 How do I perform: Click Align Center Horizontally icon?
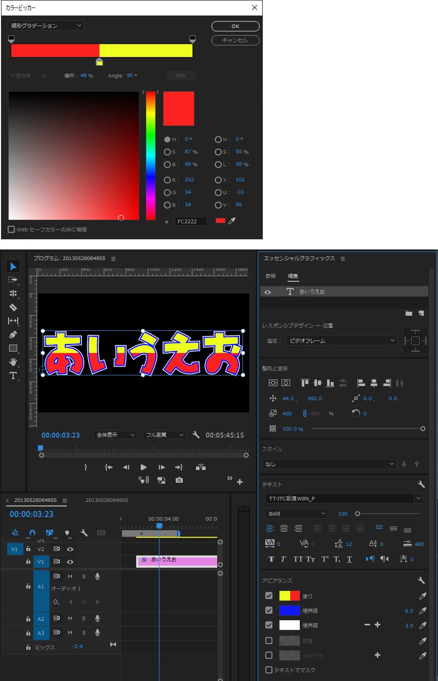coord(374,383)
